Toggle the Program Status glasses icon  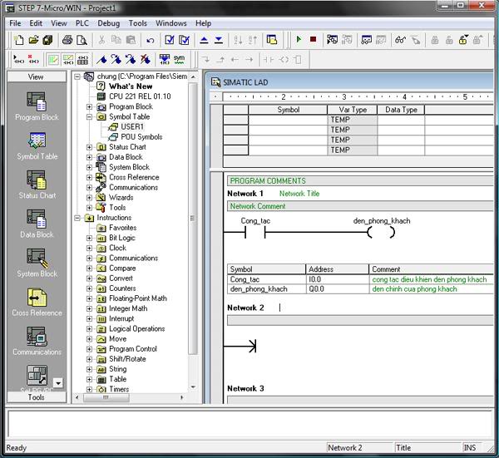(400, 40)
